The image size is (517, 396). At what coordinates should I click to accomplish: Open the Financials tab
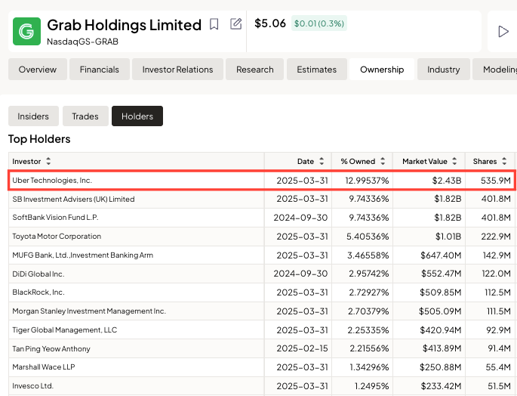click(x=99, y=70)
